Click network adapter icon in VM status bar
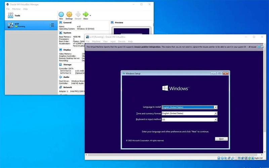Viewport: 269px width, 168px height. 229,158
